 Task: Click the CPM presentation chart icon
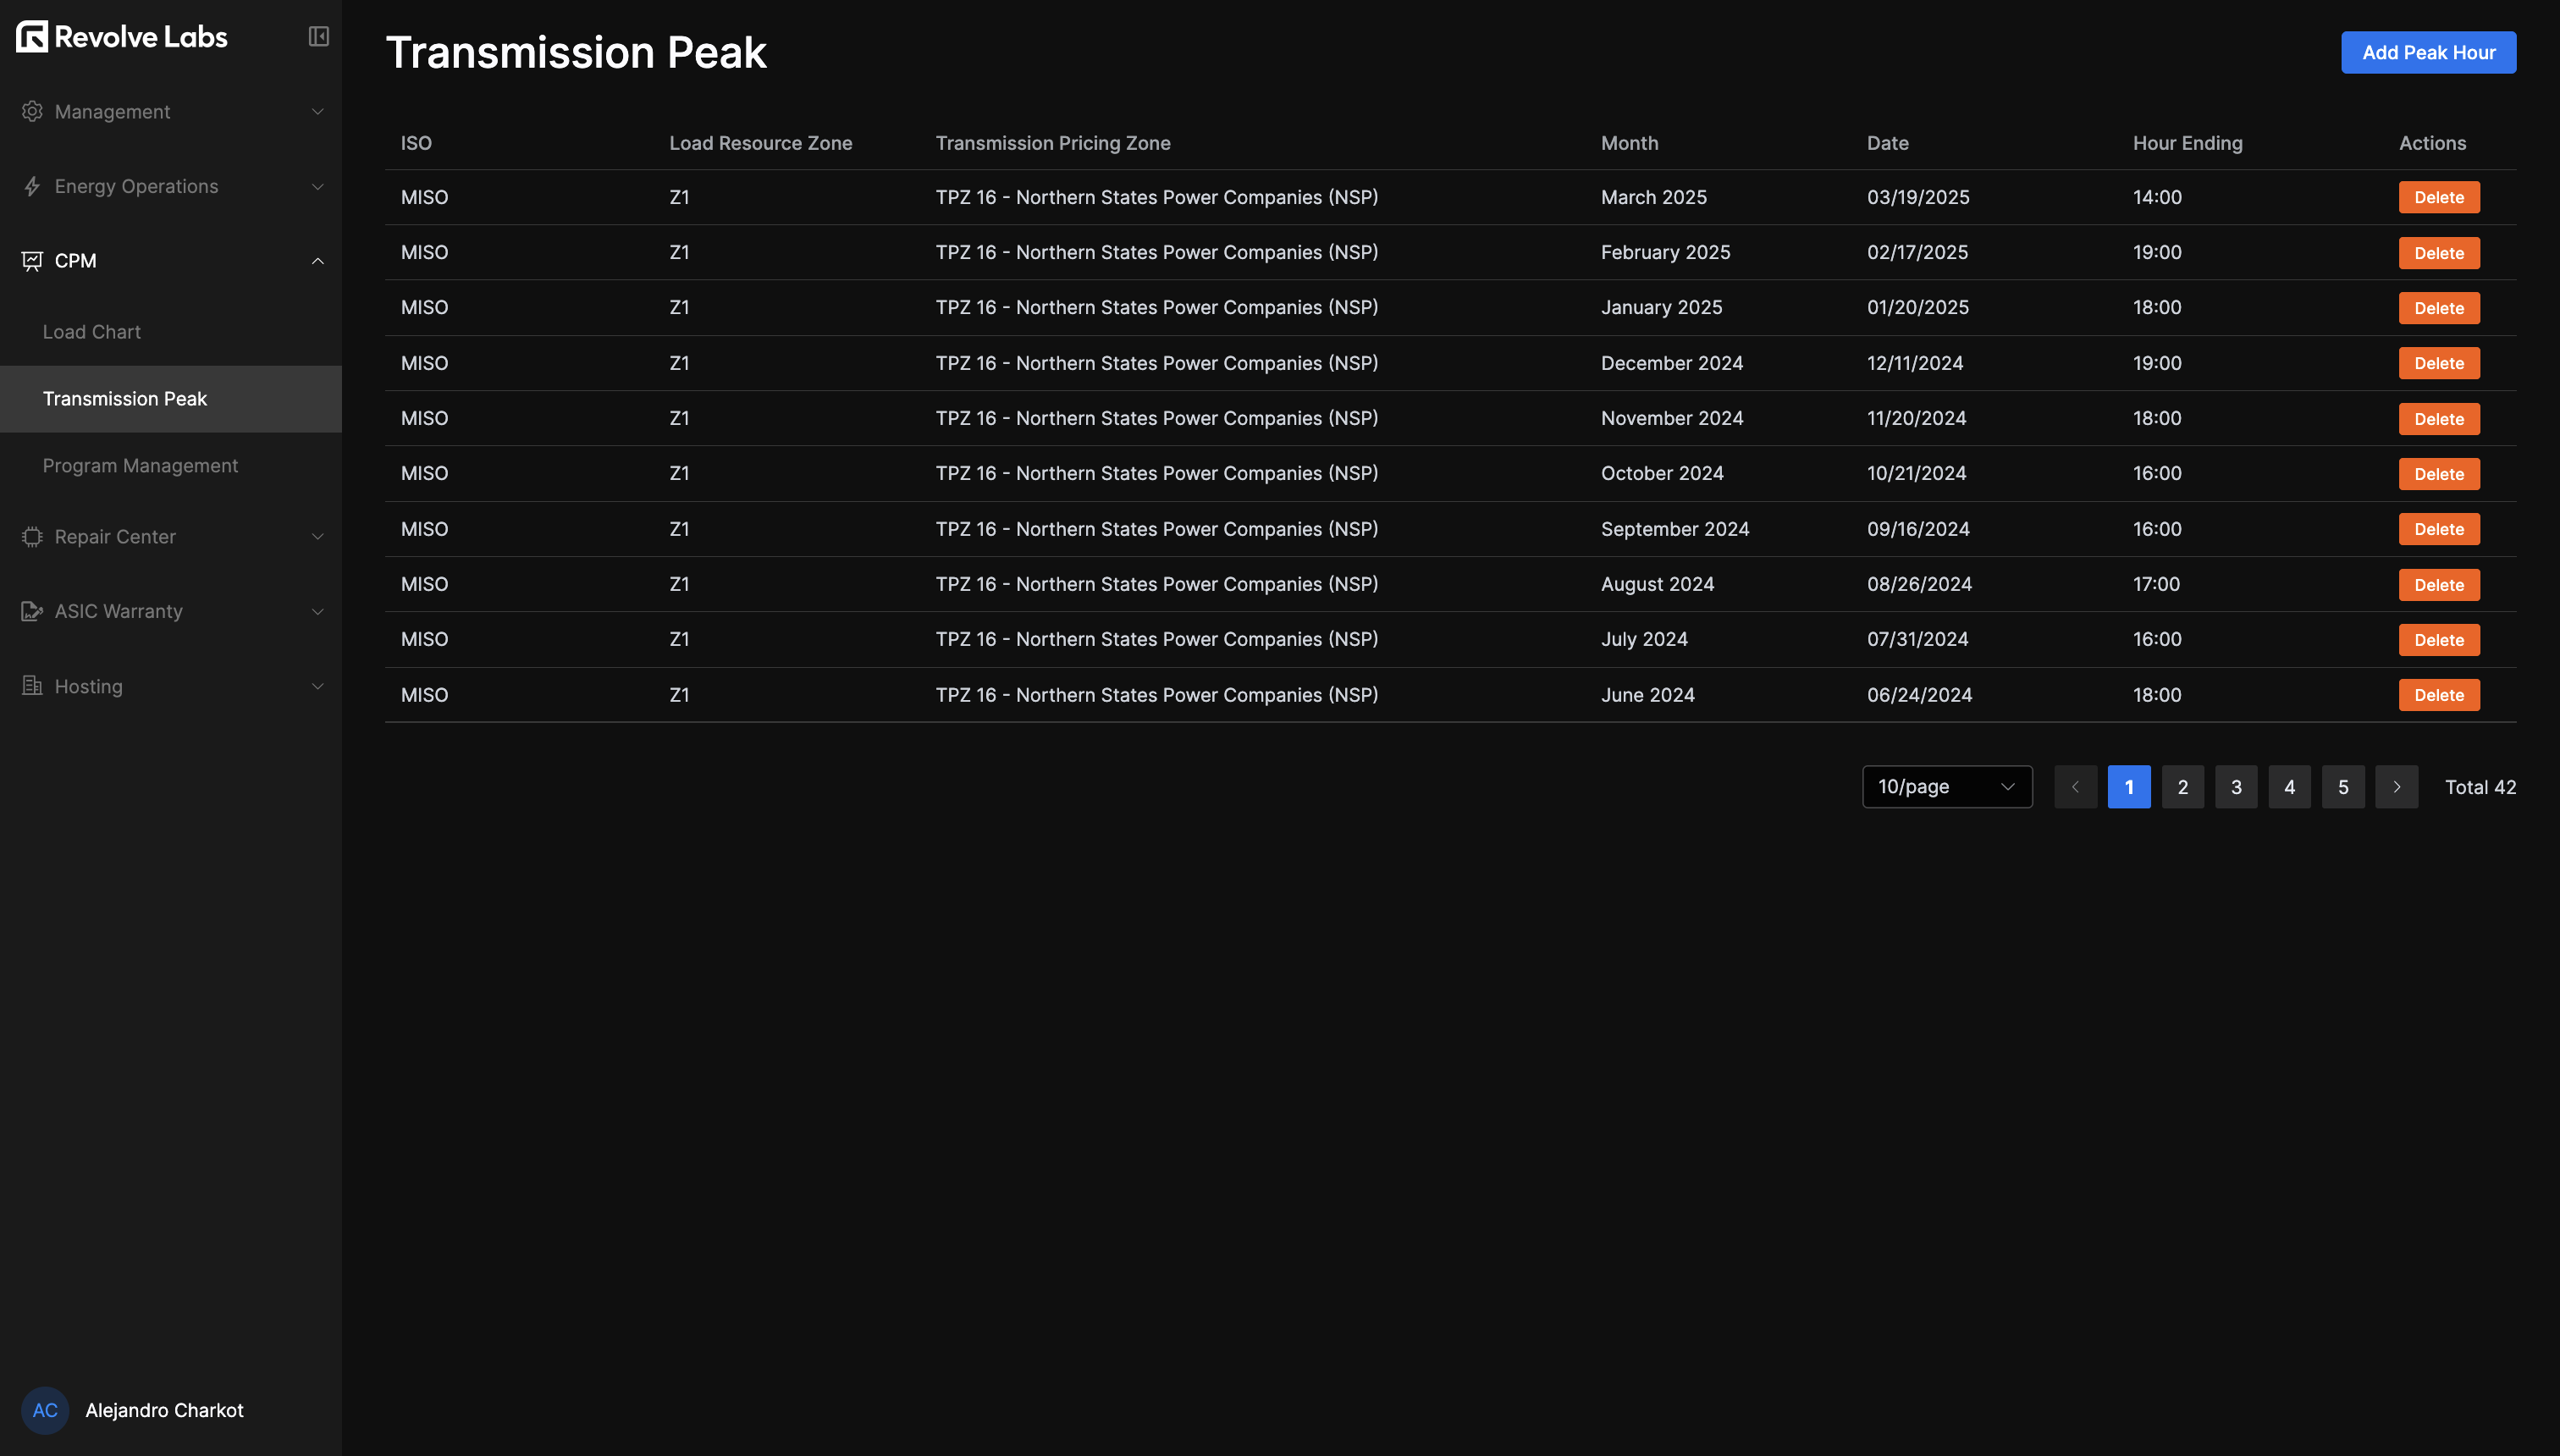pos(32,261)
